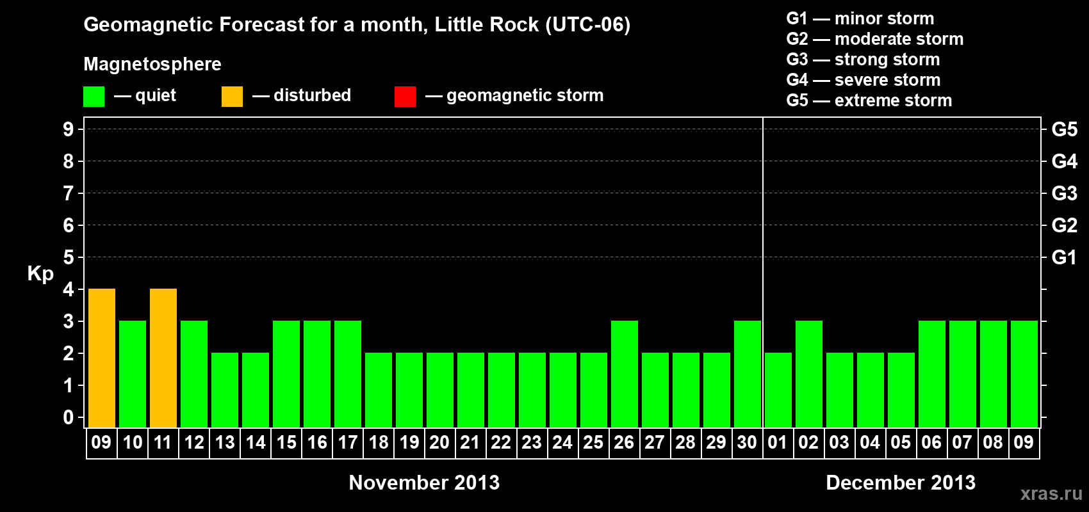Click date label 14 on the axis
Screen dimensions: 1089x512
click(x=256, y=443)
